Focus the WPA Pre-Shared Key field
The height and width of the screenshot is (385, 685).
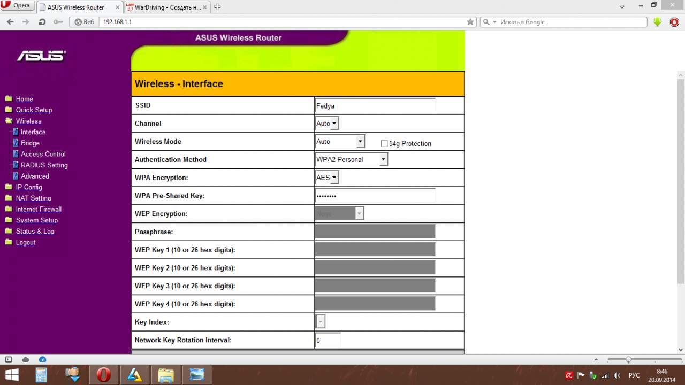pos(375,196)
